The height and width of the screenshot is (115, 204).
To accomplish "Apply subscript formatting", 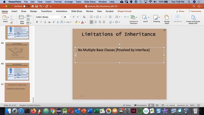I will 58,22.
